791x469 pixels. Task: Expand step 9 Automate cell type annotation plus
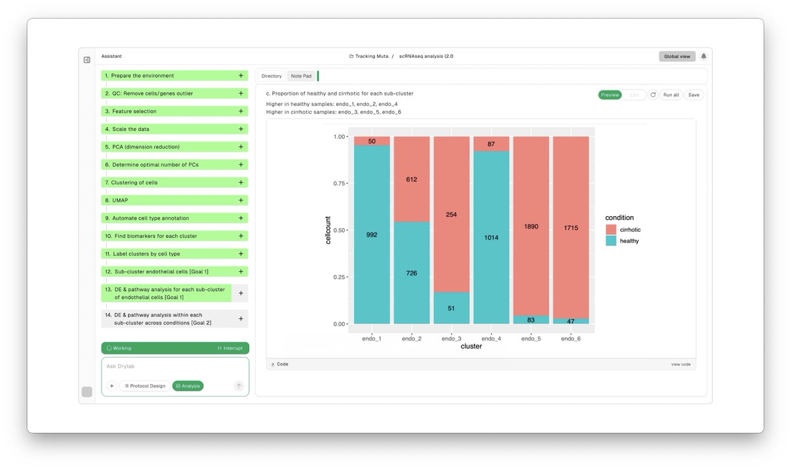coord(241,218)
